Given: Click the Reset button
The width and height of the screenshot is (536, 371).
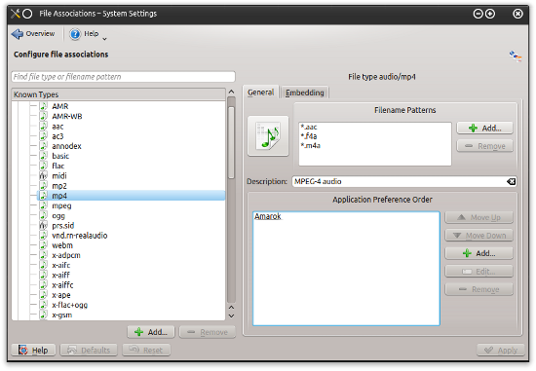Looking at the screenshot, I should (146, 351).
